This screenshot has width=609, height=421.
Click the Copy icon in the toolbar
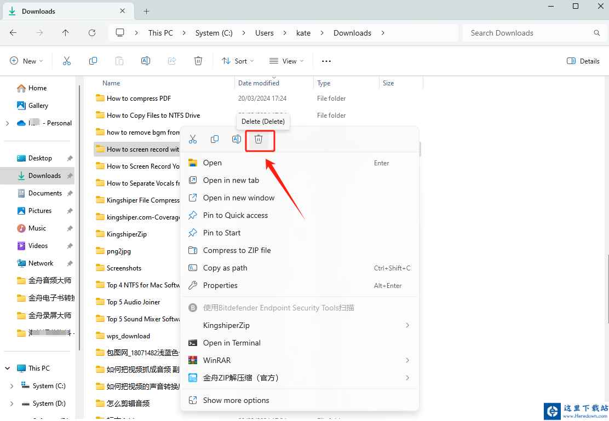(93, 61)
